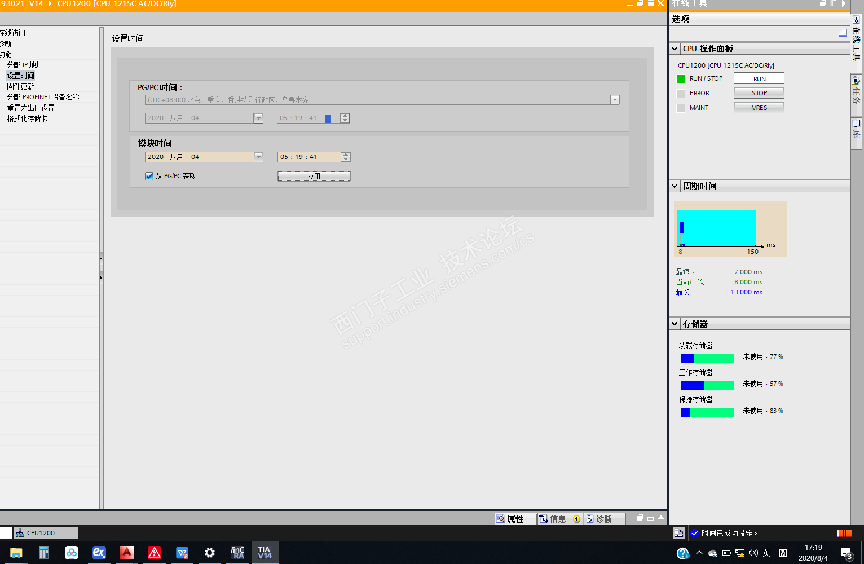Click the M input method icon
Image resolution: width=864 pixels, height=564 pixels.
(783, 553)
